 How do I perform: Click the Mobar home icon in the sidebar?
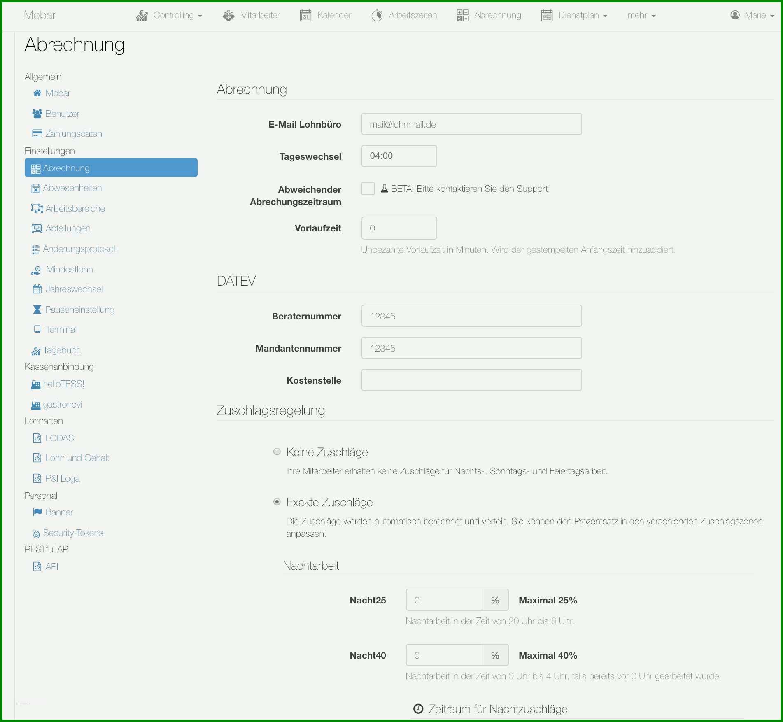coord(37,93)
